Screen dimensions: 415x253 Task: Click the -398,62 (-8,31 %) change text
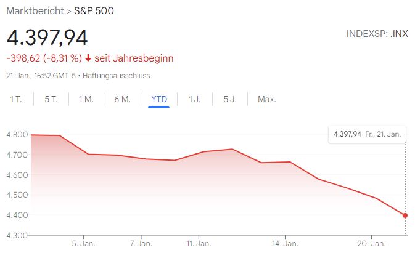coord(43,58)
